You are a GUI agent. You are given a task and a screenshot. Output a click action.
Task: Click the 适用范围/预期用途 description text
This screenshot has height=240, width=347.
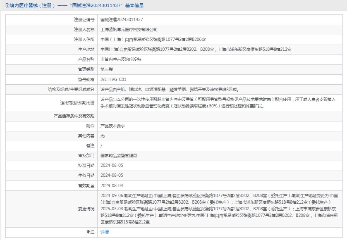click(218, 103)
